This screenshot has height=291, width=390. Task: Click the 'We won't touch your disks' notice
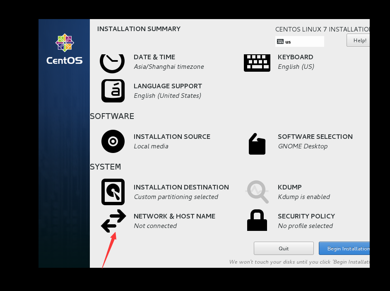coord(299,262)
